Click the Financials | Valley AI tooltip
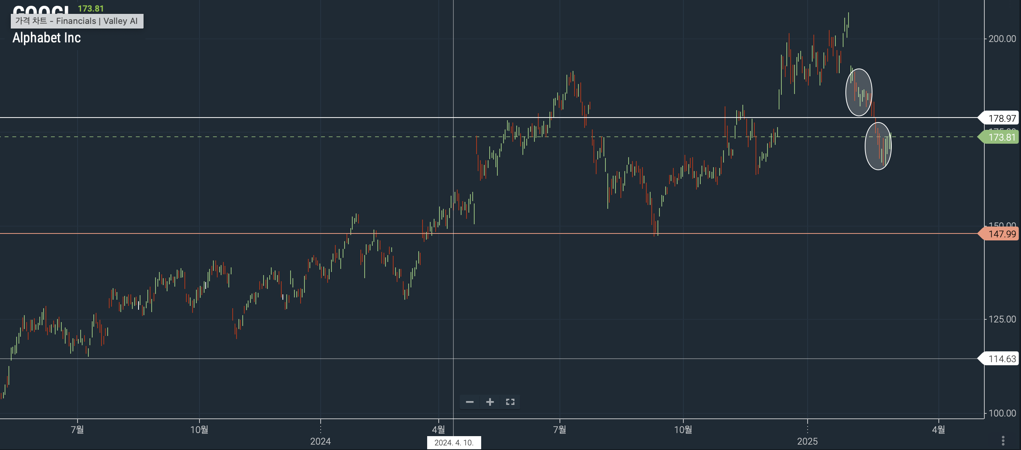1021x450 pixels. 77,21
